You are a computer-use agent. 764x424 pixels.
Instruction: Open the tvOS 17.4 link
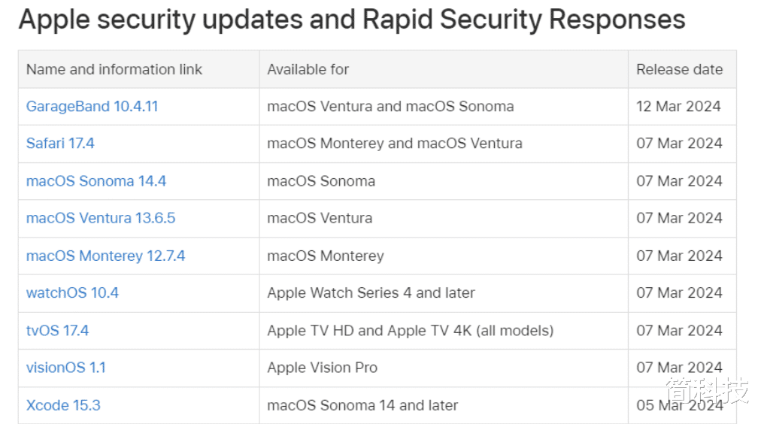57,331
